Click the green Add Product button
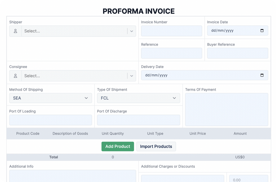 click(x=118, y=146)
